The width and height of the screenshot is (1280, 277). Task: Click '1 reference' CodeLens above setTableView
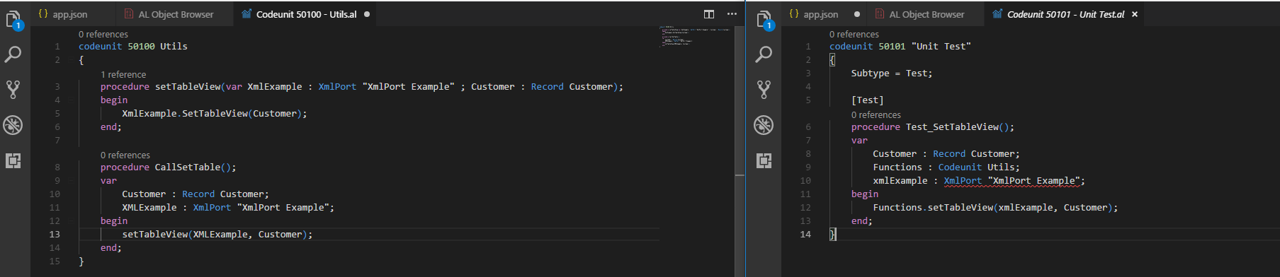[x=123, y=74]
